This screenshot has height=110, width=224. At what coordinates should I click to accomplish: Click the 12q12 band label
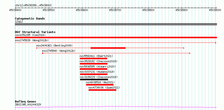tap(19, 22)
